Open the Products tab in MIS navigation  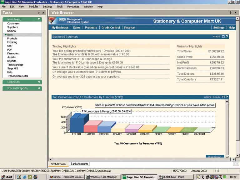coord(91,27)
